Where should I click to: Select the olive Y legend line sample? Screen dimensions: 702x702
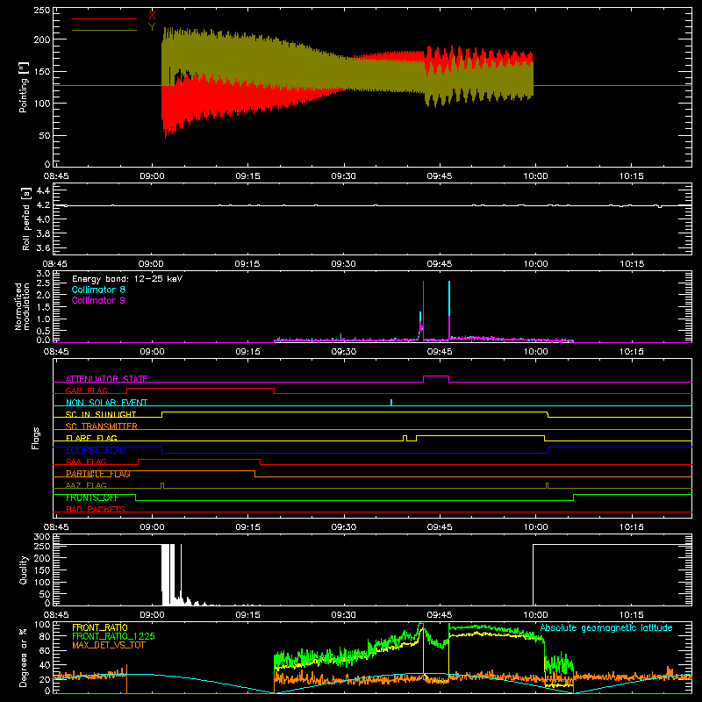click(104, 30)
